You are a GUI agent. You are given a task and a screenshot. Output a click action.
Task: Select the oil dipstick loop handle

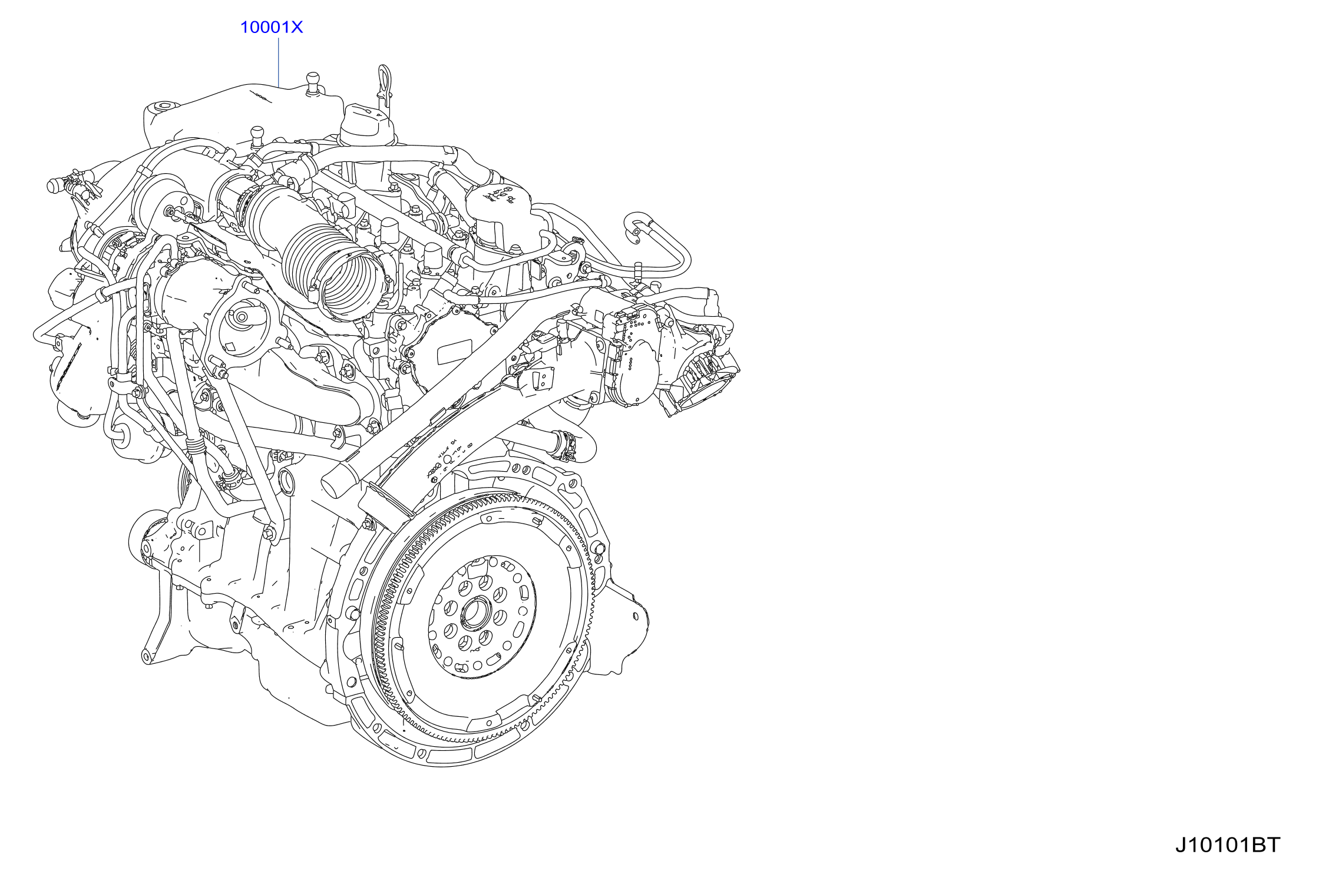[x=385, y=80]
